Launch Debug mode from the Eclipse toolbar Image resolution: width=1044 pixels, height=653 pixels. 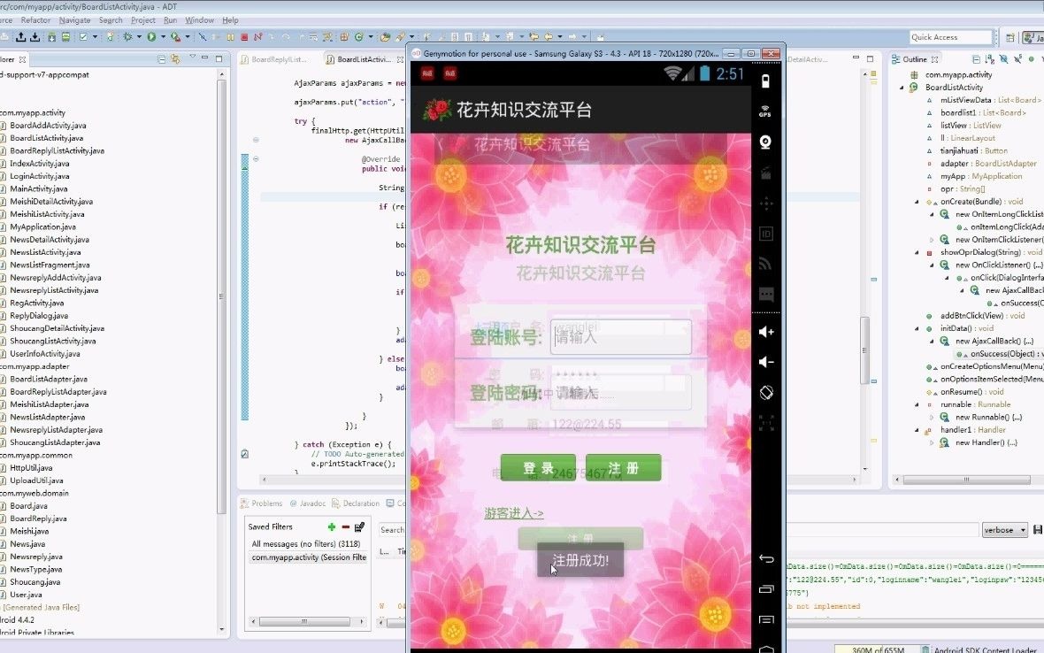(127, 36)
